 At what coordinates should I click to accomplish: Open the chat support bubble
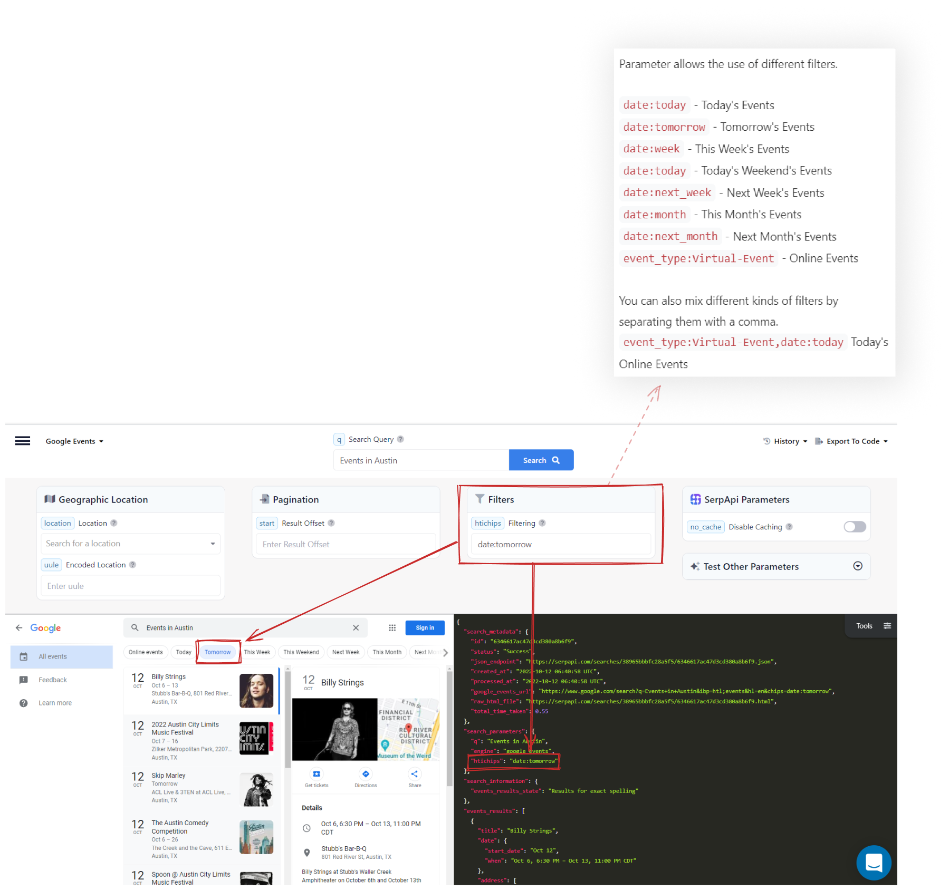(x=874, y=863)
